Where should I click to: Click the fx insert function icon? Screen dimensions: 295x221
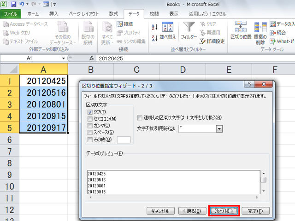pos(92,58)
